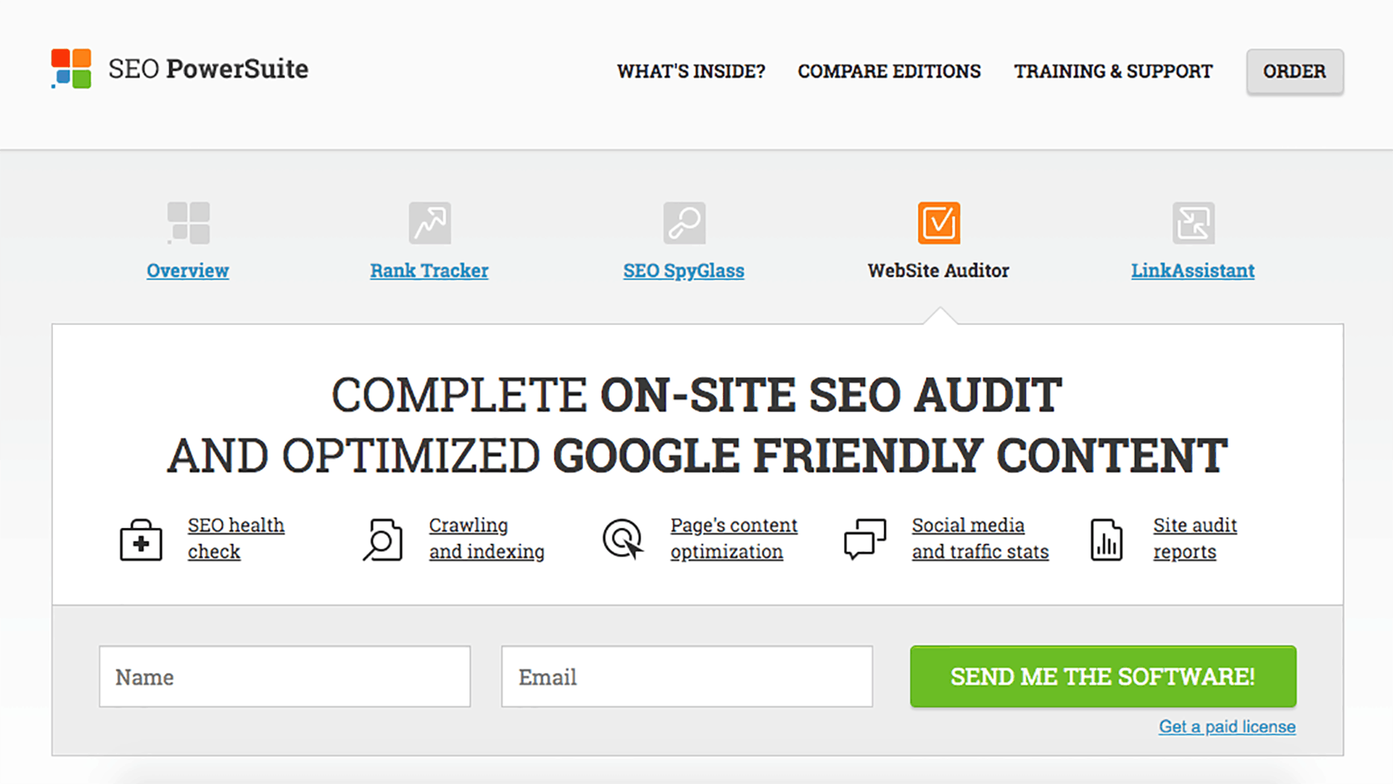1393x784 pixels.
Task: Click the Crawling and indexing magnifier icon
Action: coord(382,539)
